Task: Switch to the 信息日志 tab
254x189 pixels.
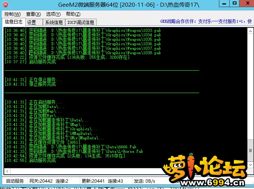Action: (14, 22)
